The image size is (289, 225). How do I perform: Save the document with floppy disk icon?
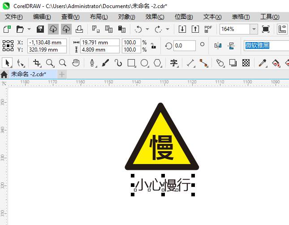40,29
